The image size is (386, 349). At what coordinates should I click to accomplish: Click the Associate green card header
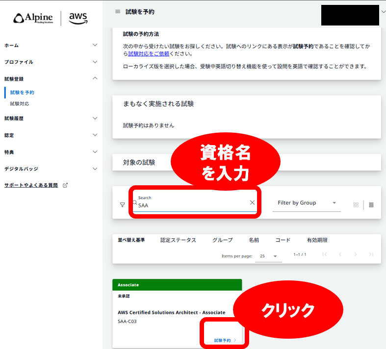pos(177,285)
